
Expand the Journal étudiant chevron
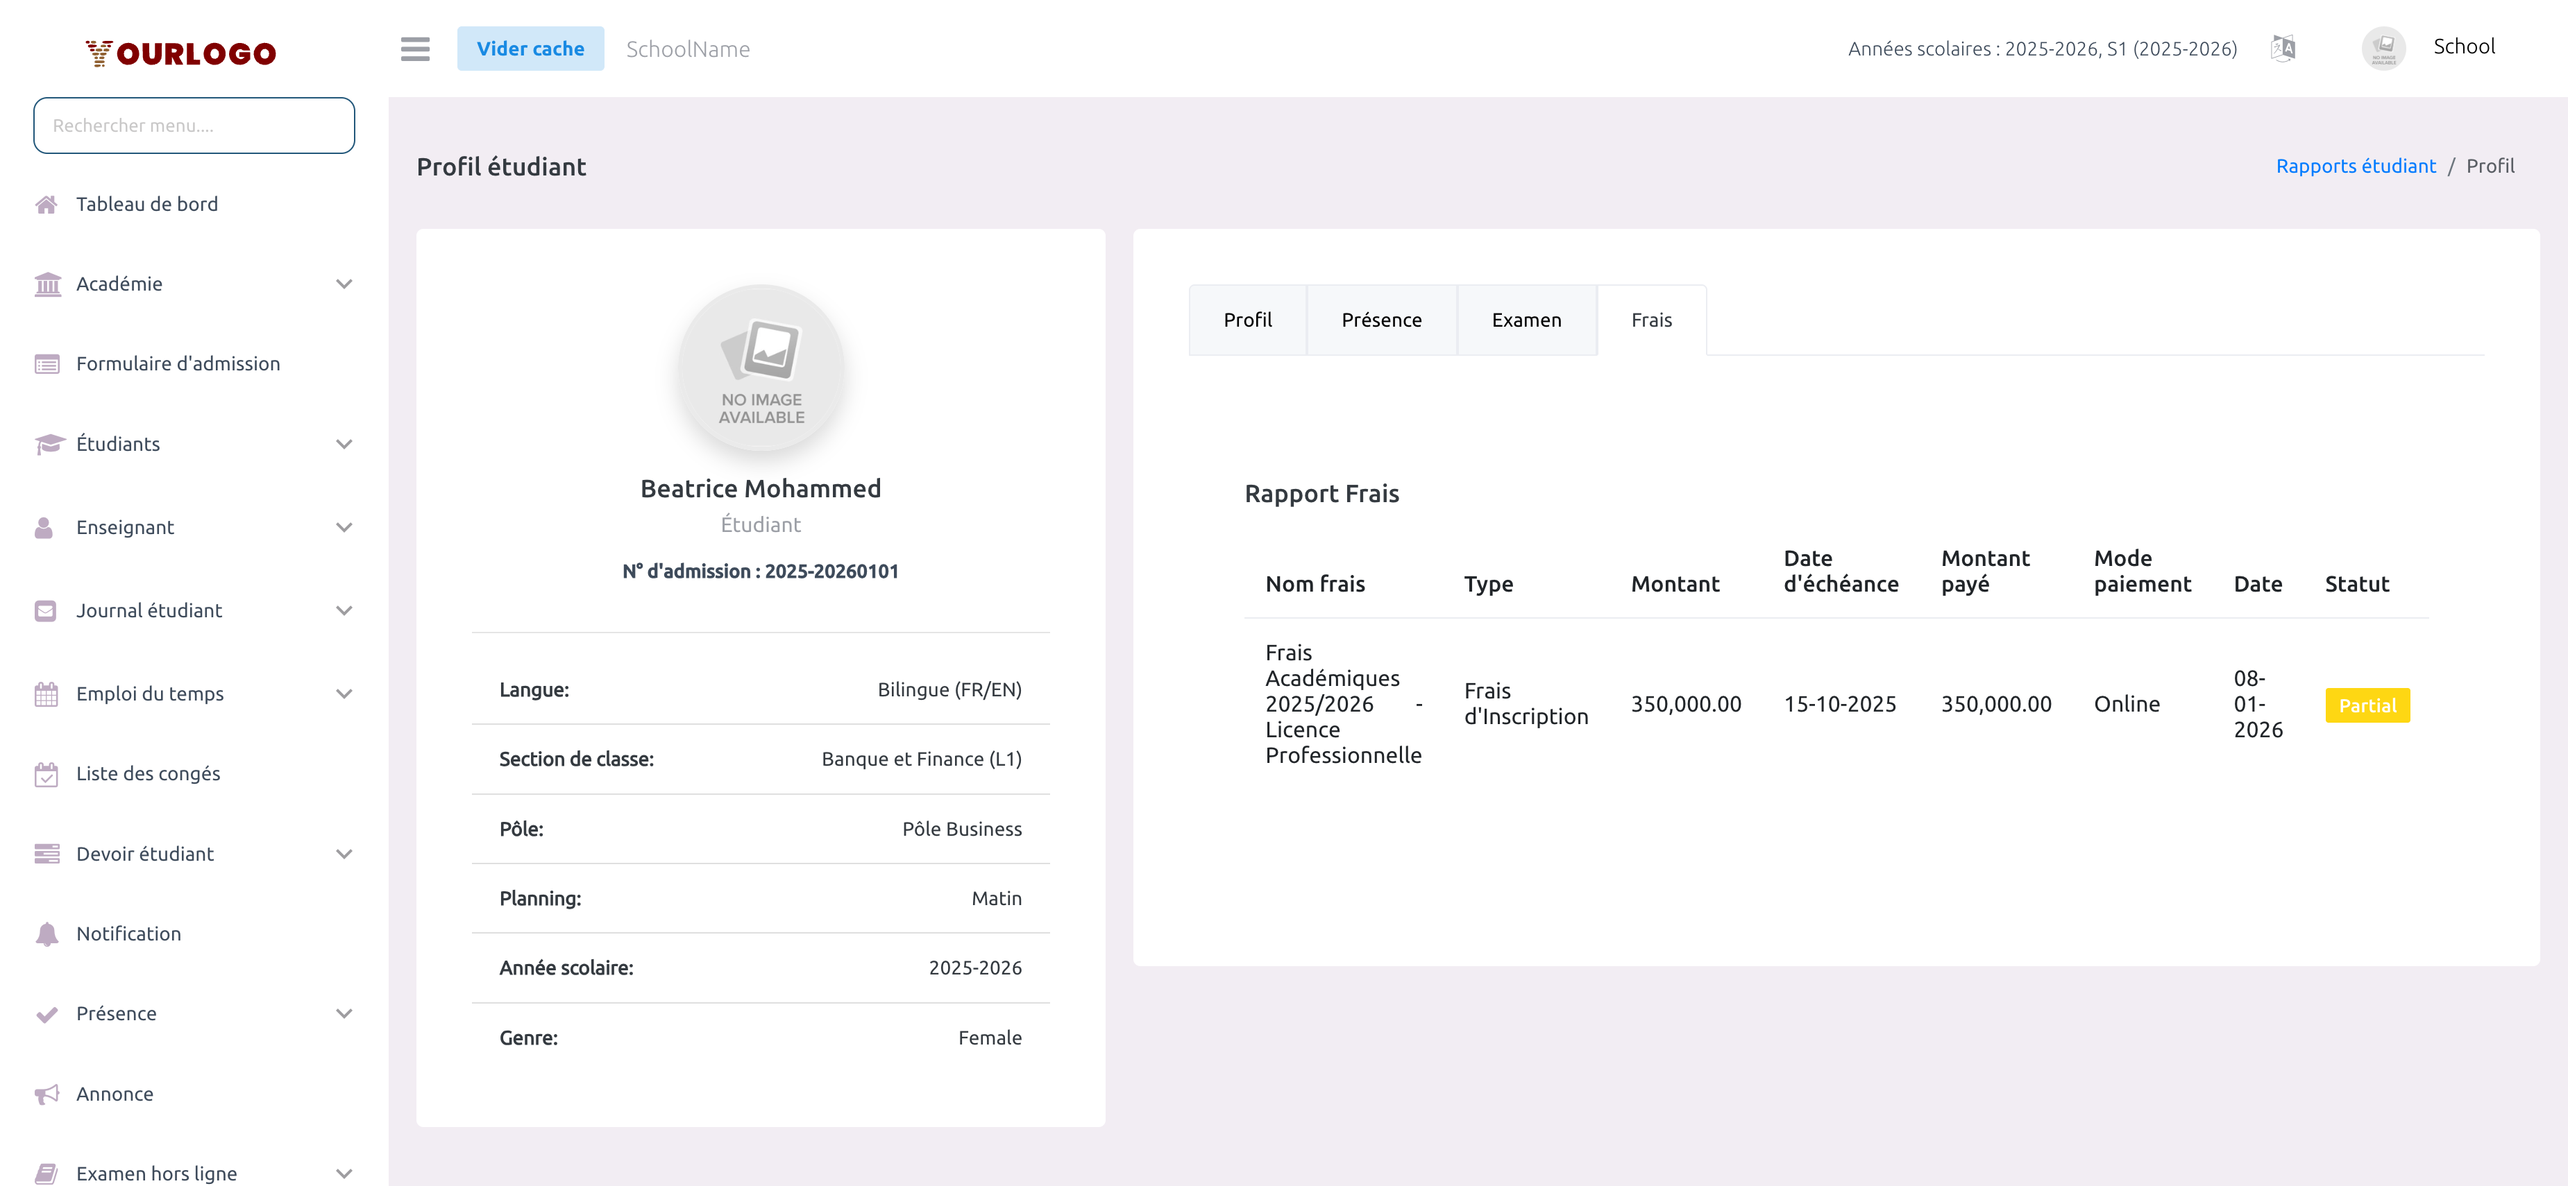coord(344,610)
